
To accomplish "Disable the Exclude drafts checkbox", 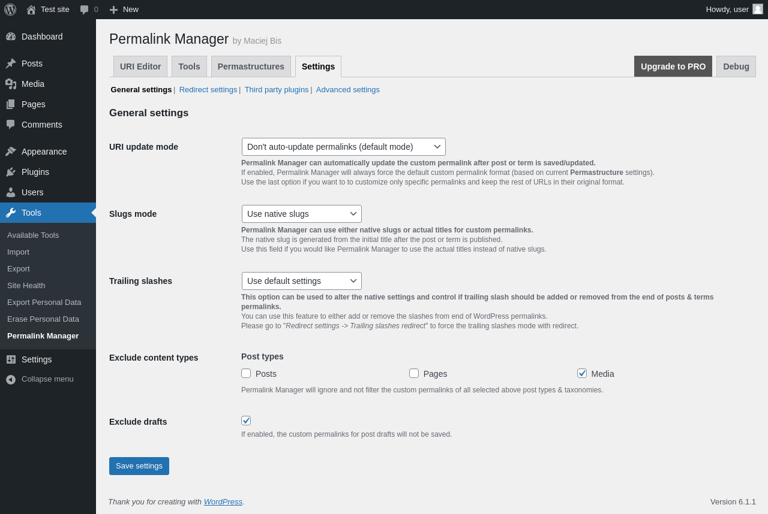I will (x=246, y=421).
